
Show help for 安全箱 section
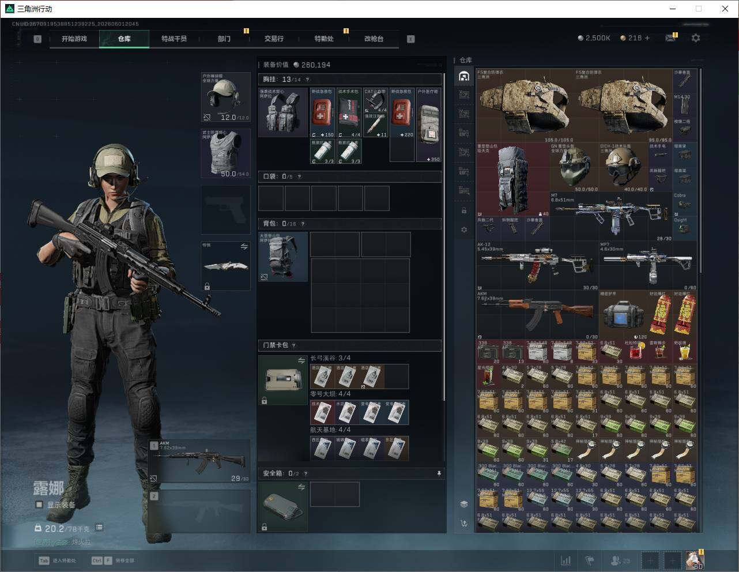pos(306,473)
